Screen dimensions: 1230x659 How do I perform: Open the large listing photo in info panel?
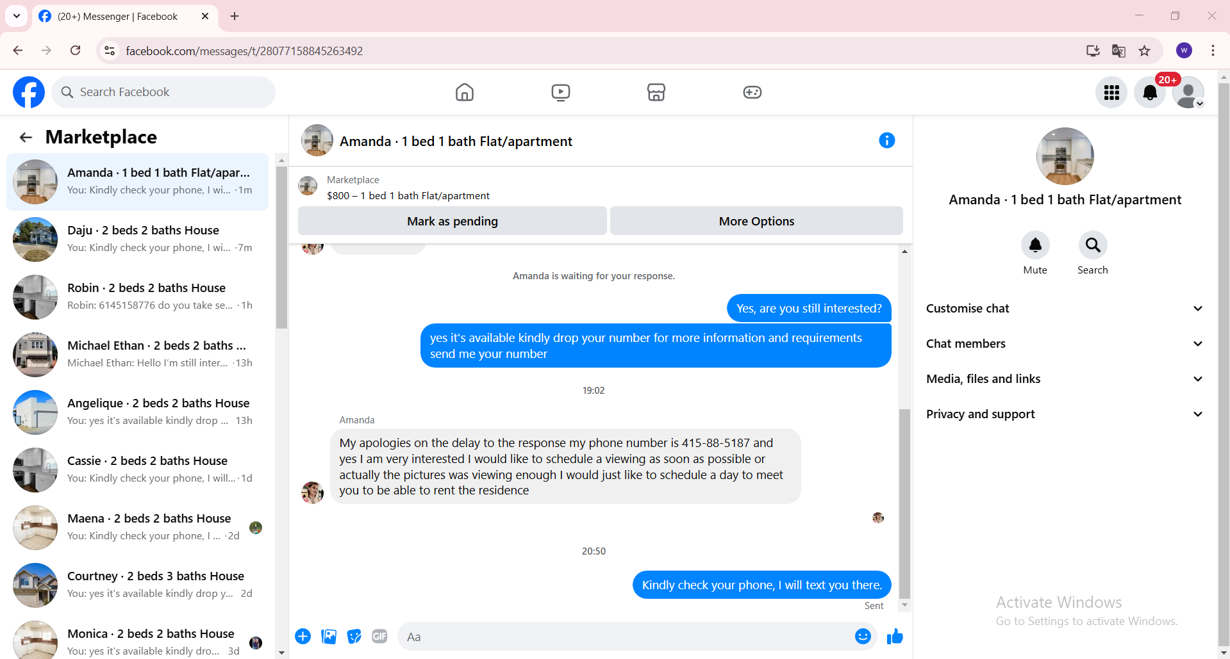pyautogui.click(x=1065, y=156)
